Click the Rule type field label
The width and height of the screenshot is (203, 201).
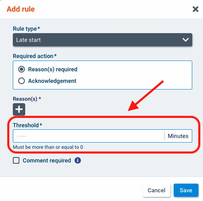(x=26, y=29)
